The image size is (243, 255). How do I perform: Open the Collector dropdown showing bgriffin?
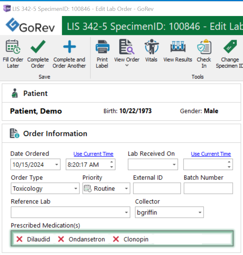[200, 212]
